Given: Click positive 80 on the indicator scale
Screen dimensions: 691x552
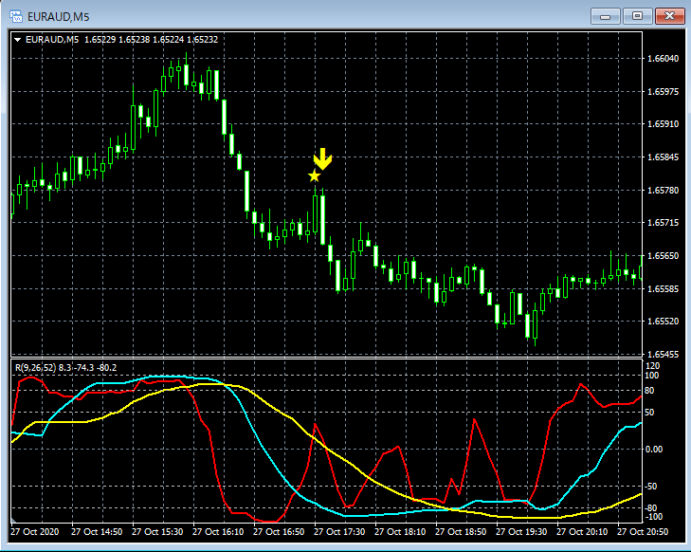Looking at the screenshot, I should [649, 391].
